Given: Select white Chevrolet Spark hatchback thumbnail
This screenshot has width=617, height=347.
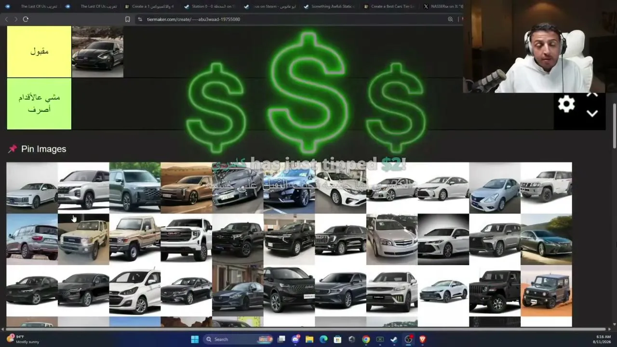Looking at the screenshot, I should coord(135,291).
